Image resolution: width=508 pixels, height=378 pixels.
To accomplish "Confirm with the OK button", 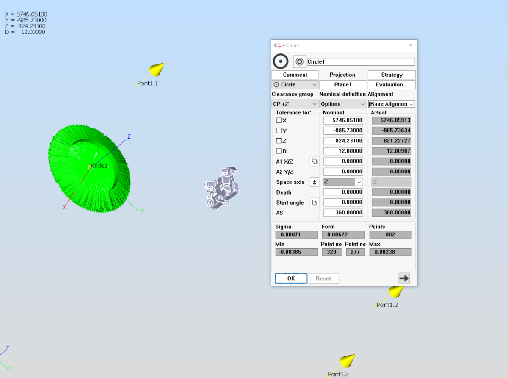I will click(291, 278).
